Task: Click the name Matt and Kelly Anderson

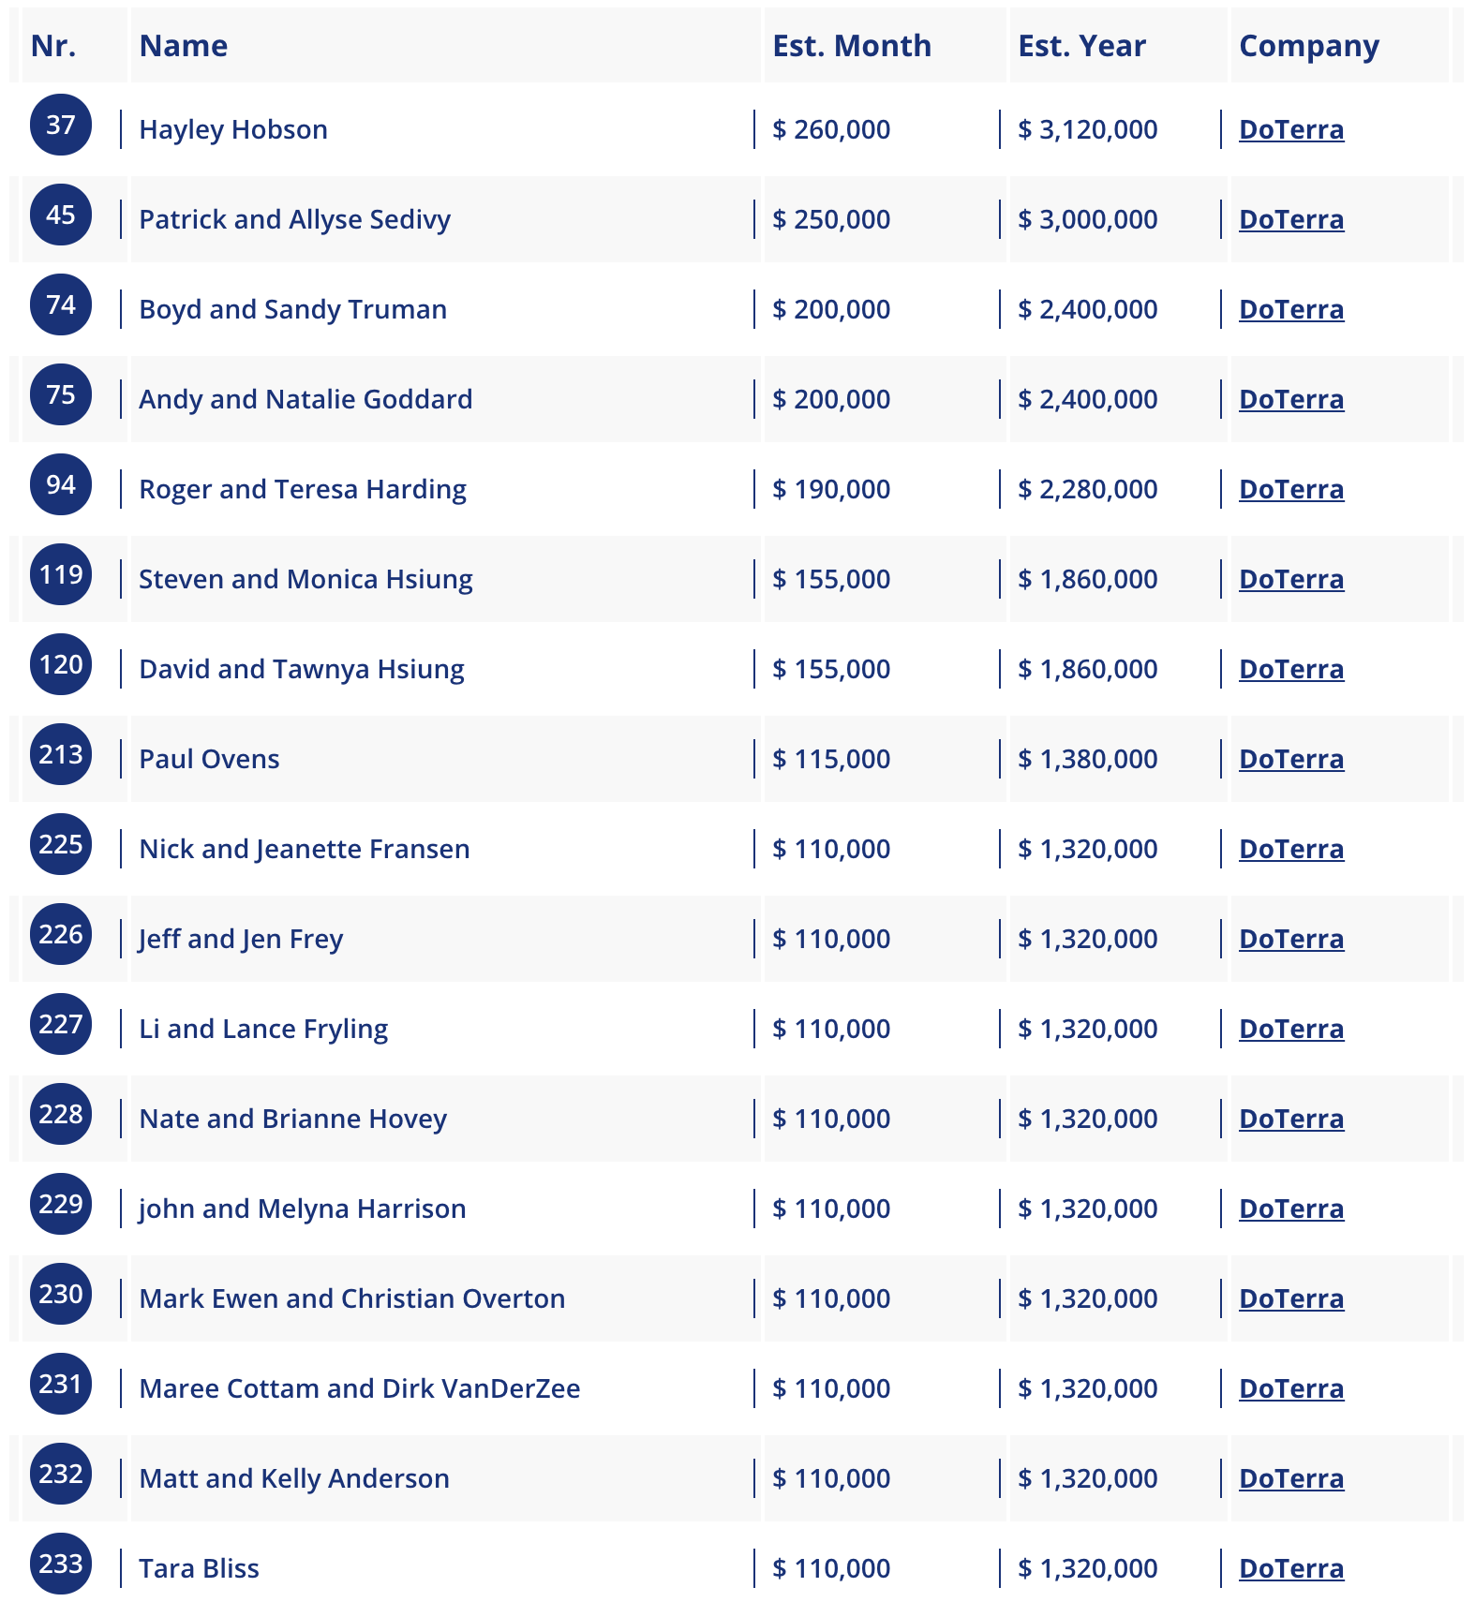Action: pyautogui.click(x=294, y=1478)
